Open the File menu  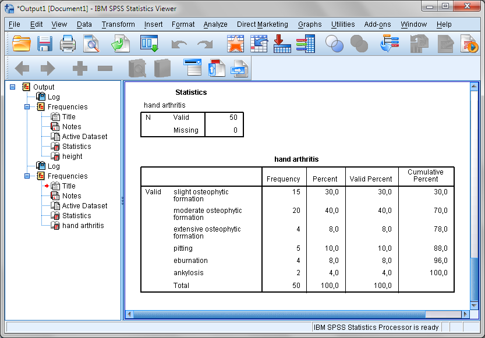(x=14, y=24)
